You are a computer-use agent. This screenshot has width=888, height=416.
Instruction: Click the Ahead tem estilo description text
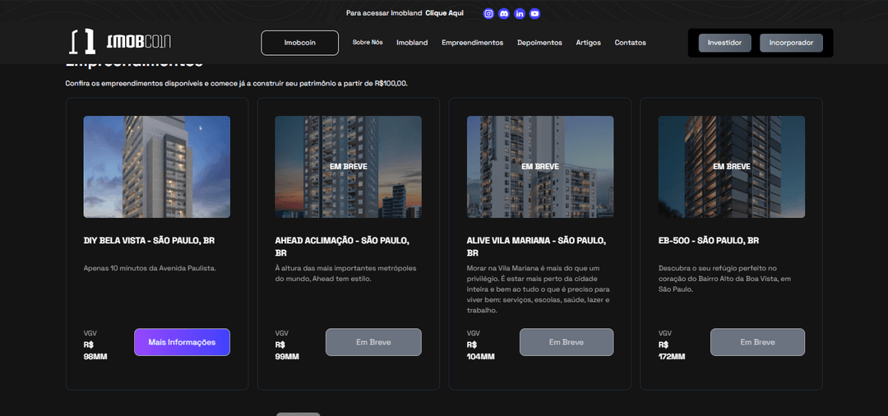pos(346,274)
